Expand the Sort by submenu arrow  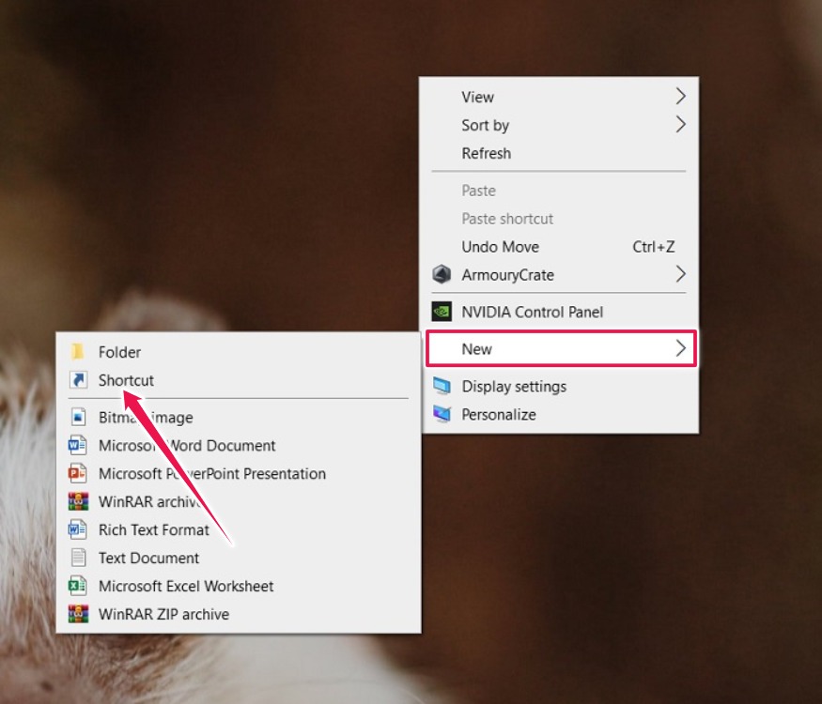tap(681, 124)
